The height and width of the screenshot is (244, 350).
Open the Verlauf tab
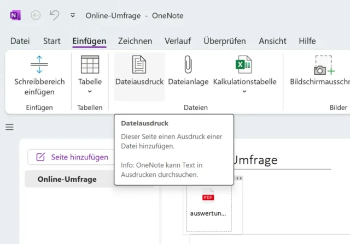coord(178,41)
